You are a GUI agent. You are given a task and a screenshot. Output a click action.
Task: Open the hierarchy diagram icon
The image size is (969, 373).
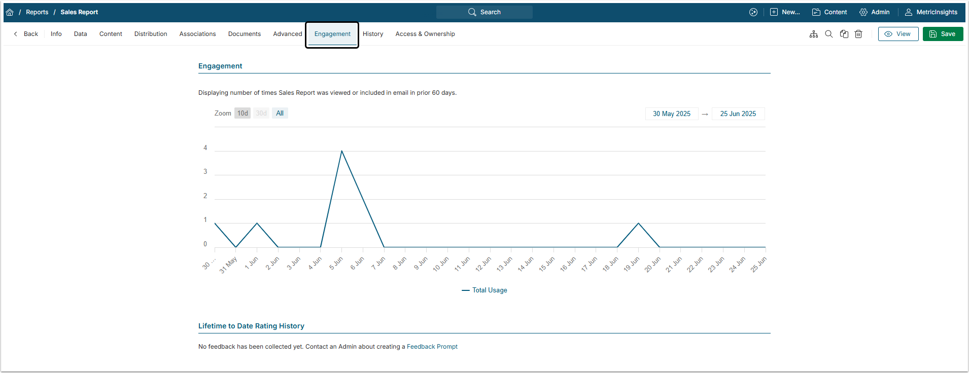coord(814,34)
